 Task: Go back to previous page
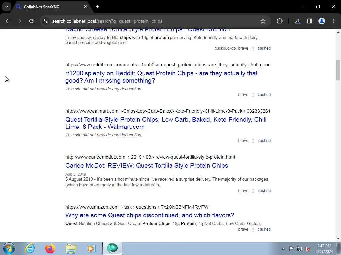(x=7, y=21)
